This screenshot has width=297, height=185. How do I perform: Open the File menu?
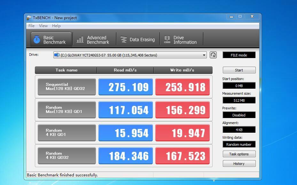(31, 26)
